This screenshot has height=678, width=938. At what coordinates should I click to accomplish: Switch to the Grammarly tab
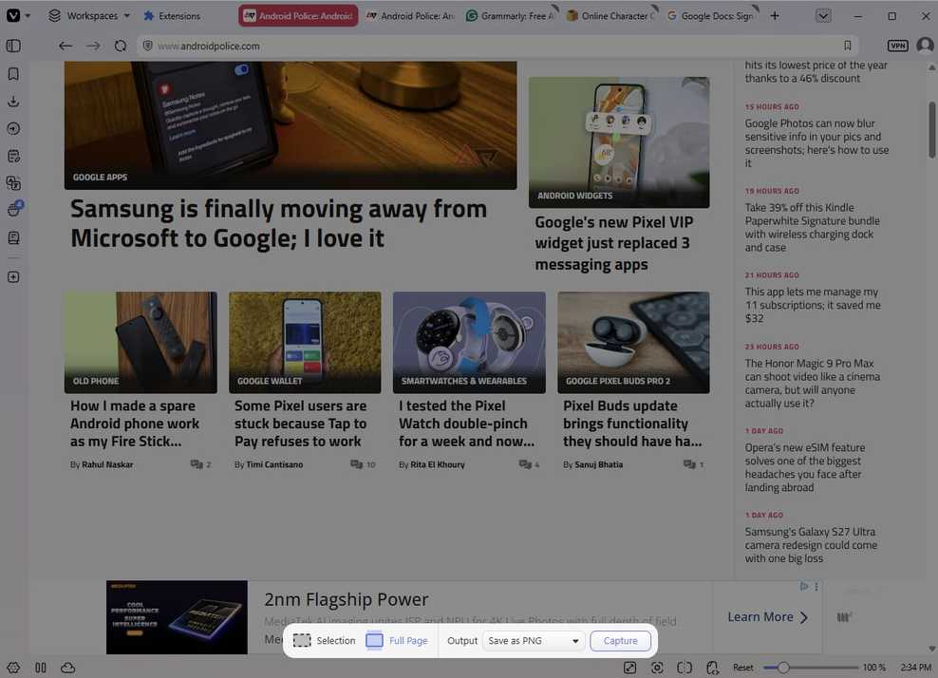click(510, 15)
